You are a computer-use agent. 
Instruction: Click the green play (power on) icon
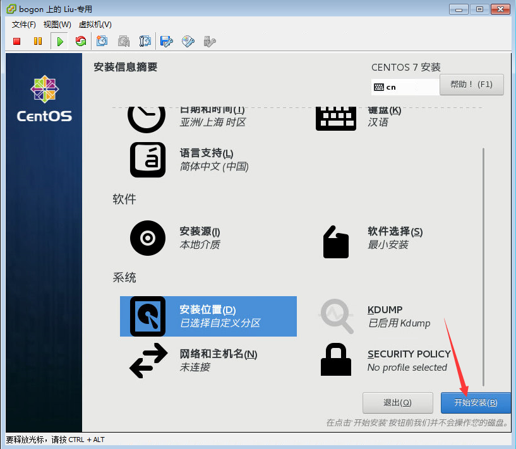(60, 42)
